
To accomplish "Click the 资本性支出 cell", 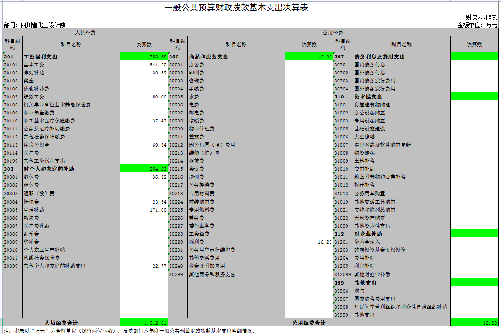I will (402, 97).
